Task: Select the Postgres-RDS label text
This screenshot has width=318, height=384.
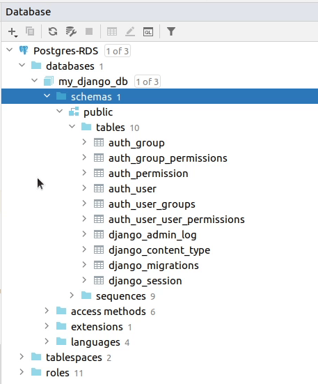Action: [x=65, y=51]
